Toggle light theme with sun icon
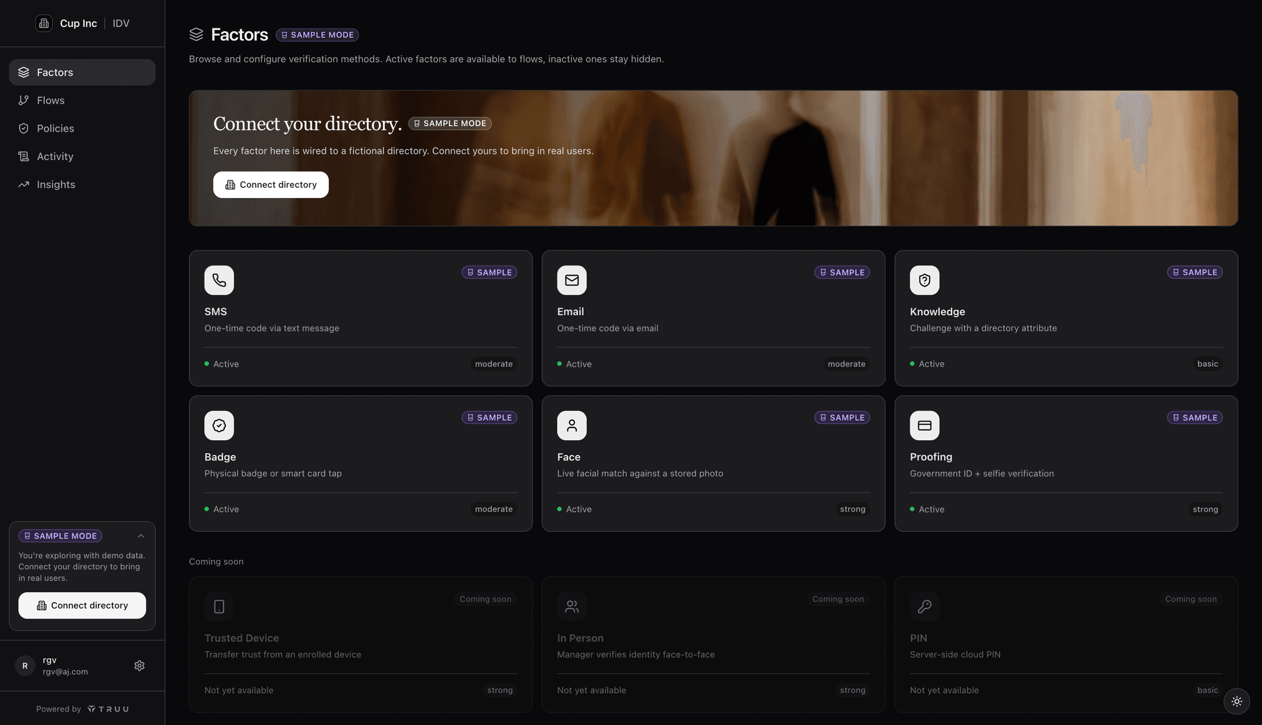Image resolution: width=1262 pixels, height=725 pixels. point(1237,701)
